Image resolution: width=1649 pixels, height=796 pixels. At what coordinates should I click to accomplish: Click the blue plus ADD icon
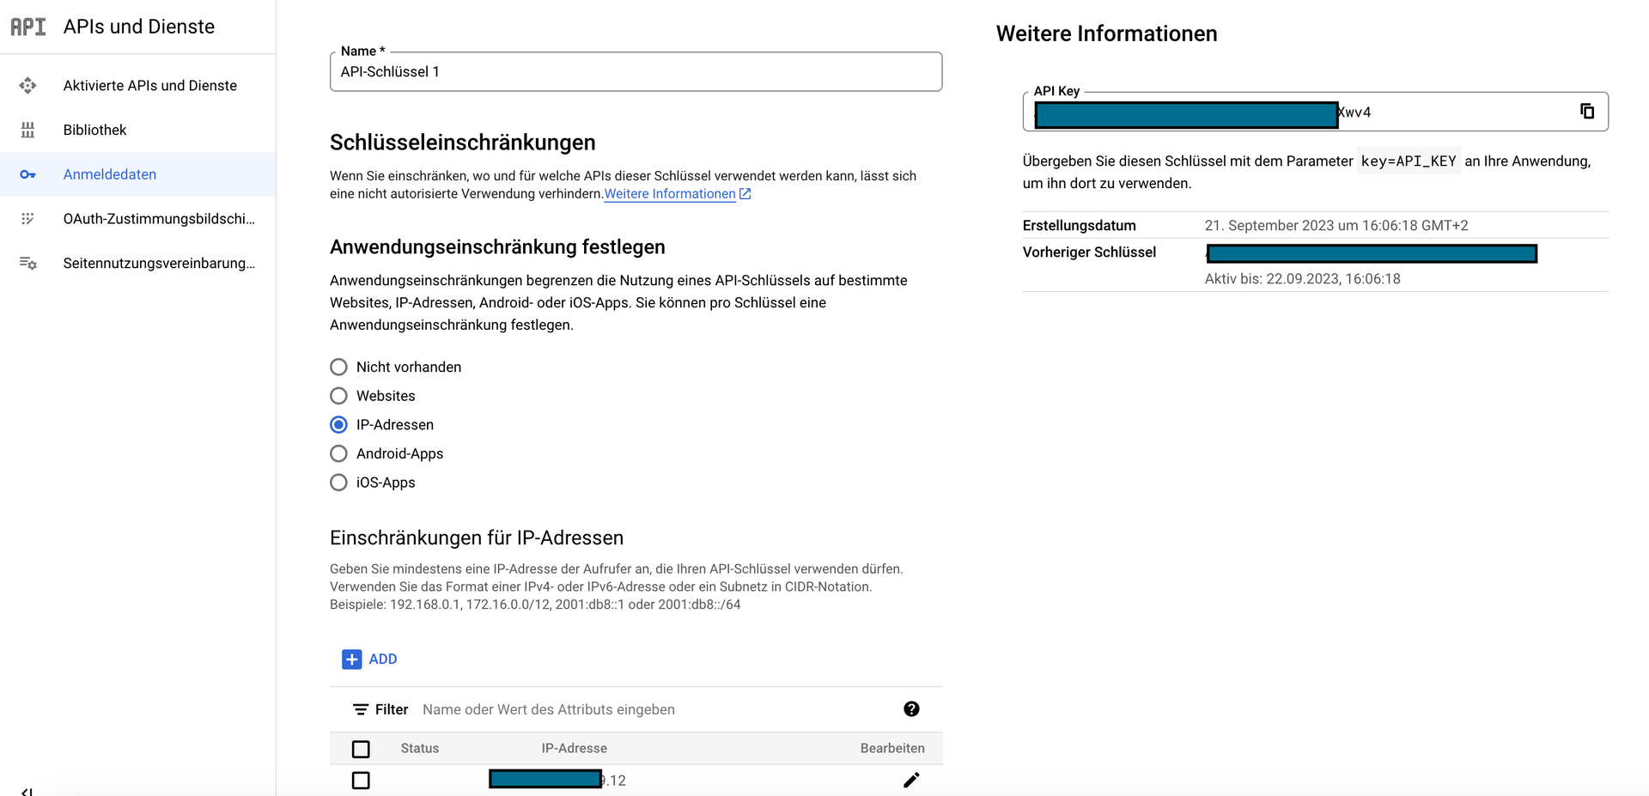[x=351, y=659]
